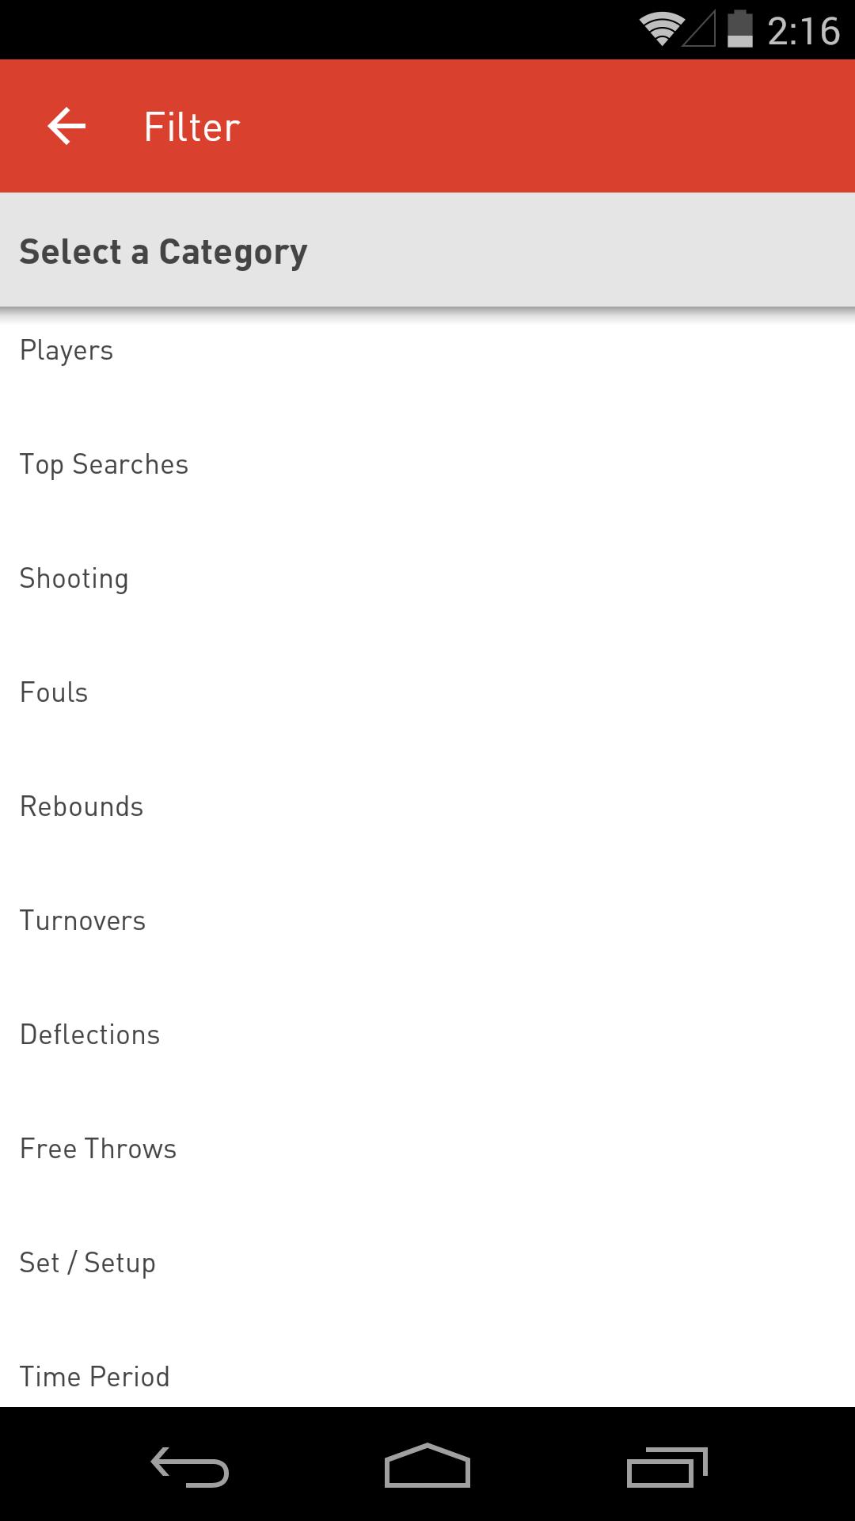Tap the battery status icon

(739, 30)
